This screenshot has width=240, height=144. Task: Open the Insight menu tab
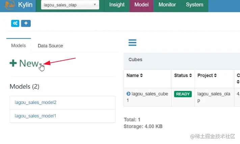point(117,5)
